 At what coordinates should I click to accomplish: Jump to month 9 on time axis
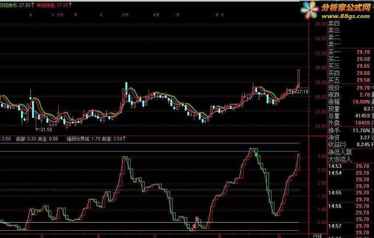click(279, 236)
